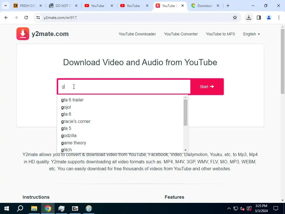Open the tab search chevron dropdown

tap(6, 6)
